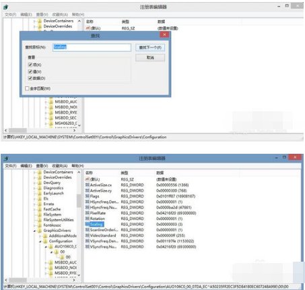Toggle the second checkbox in the Find dialog

click(30, 71)
